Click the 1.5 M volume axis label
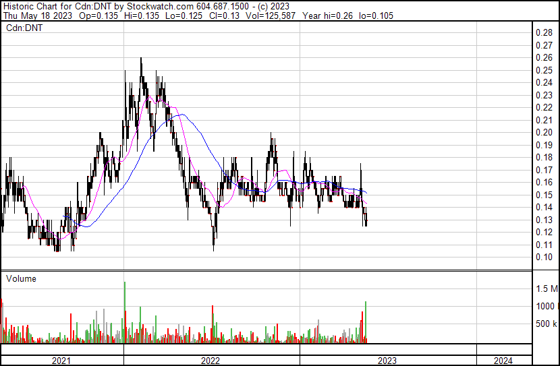The width and height of the screenshot is (560, 366). click(547, 289)
